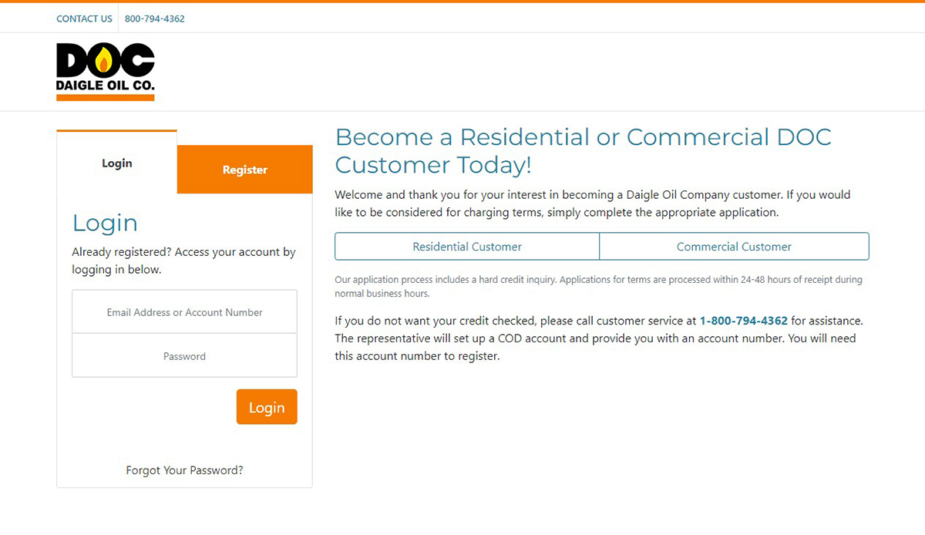This screenshot has height=535, width=925.
Task: Select the Residential Customer application button
Action: point(467,247)
